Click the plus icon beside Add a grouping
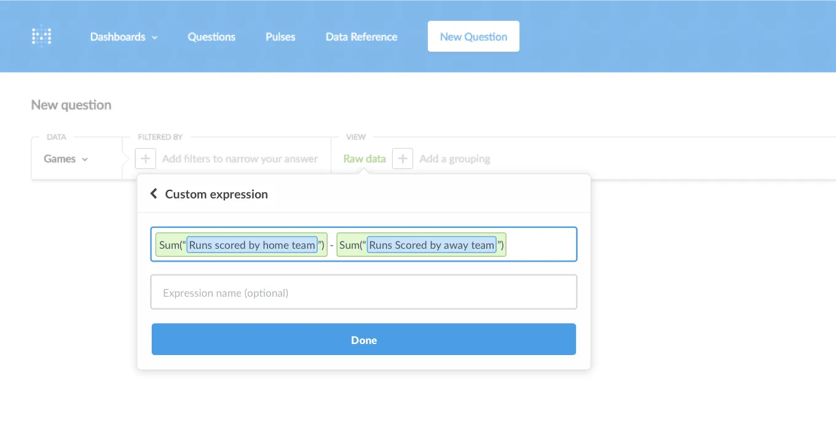 (x=403, y=158)
